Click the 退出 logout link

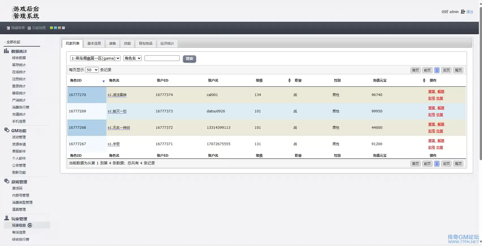[x=470, y=12]
